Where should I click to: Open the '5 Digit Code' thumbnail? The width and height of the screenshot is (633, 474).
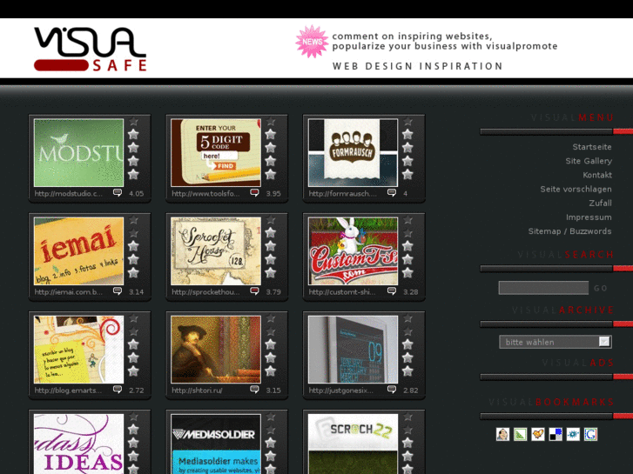216,152
